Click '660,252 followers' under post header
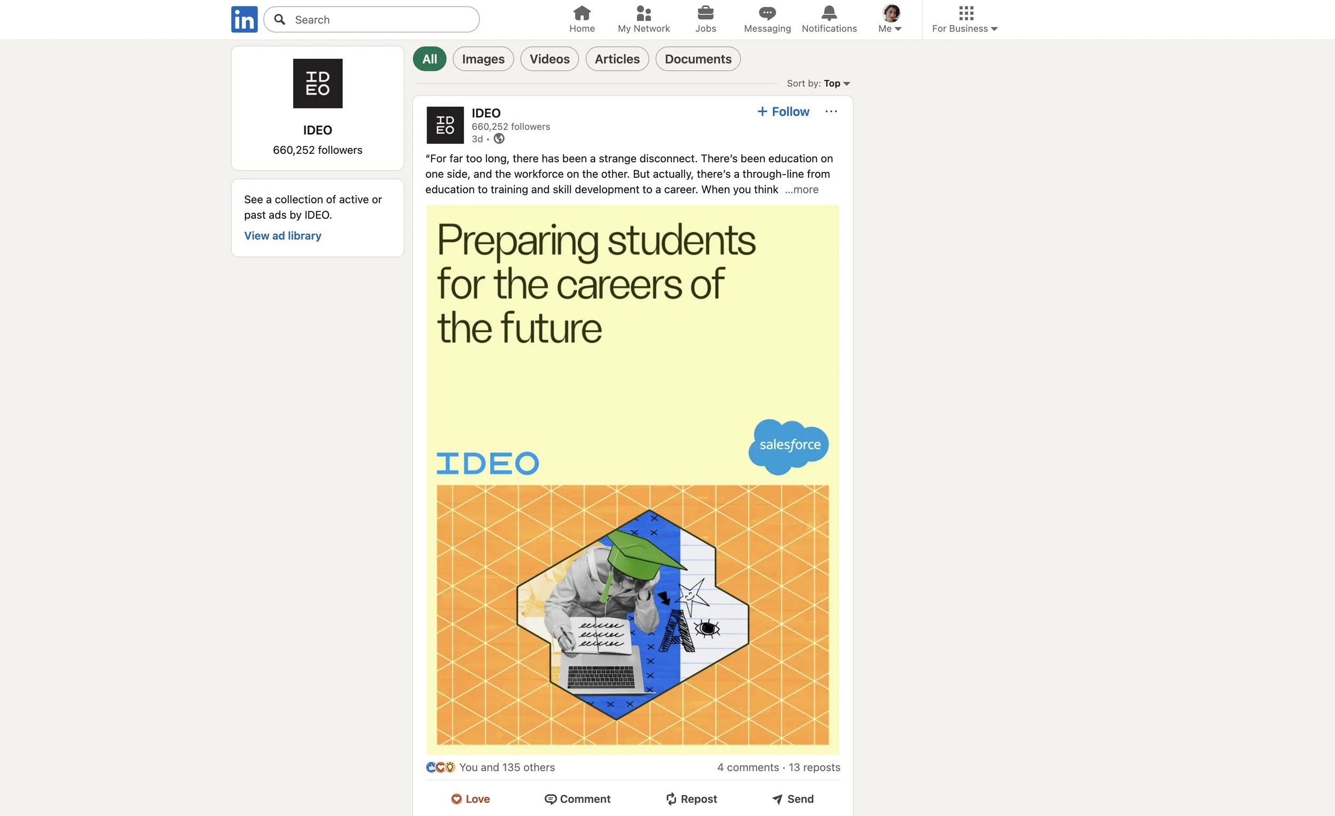 511,127
